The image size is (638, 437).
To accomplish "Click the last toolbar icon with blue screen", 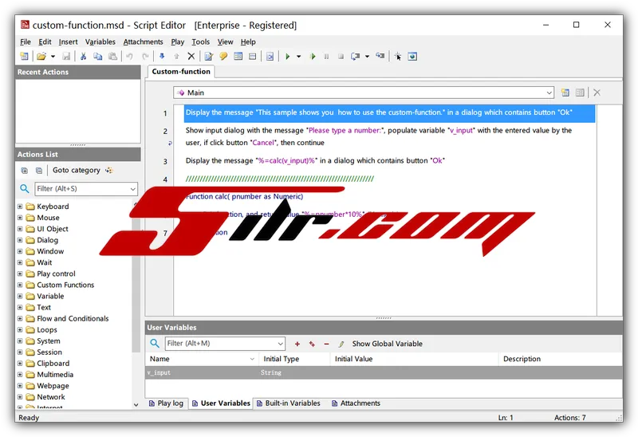I will click(x=412, y=56).
